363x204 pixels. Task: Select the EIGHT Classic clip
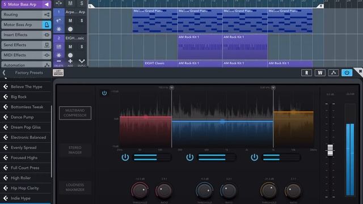161,63
